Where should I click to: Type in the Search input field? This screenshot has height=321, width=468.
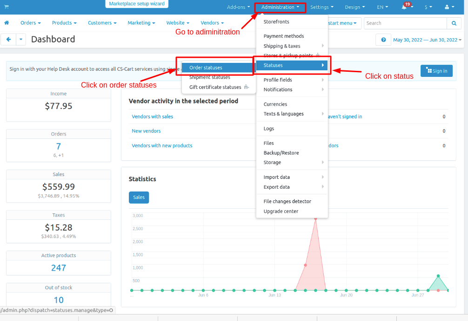tap(405, 23)
